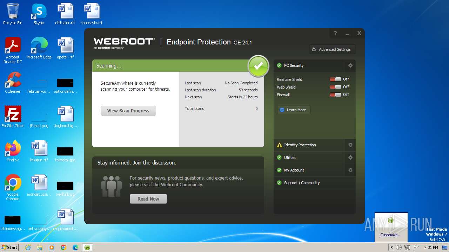Click the Webroot community people icon
This screenshot has width=449, height=252.
(x=111, y=186)
